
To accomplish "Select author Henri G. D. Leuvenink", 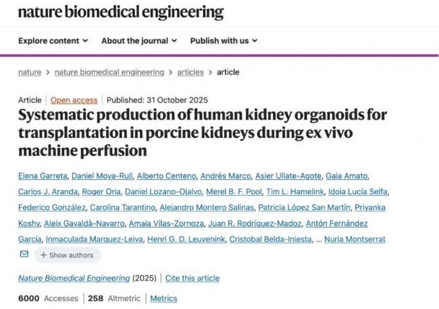I will point(184,239).
